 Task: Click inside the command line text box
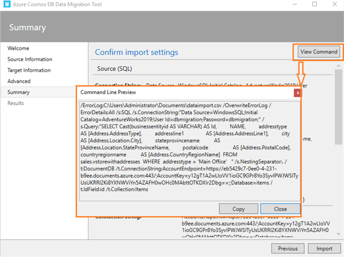click(190, 151)
